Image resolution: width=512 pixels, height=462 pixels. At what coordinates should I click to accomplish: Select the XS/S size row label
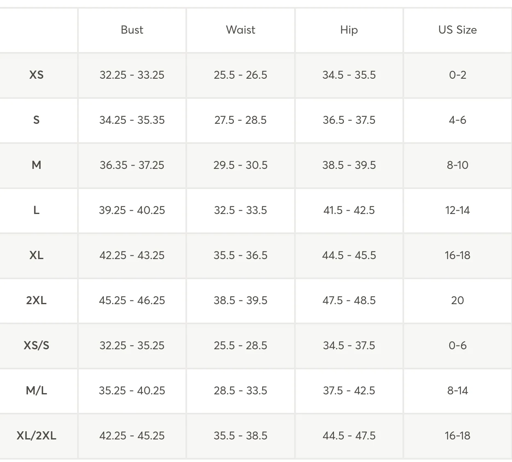tap(37, 346)
